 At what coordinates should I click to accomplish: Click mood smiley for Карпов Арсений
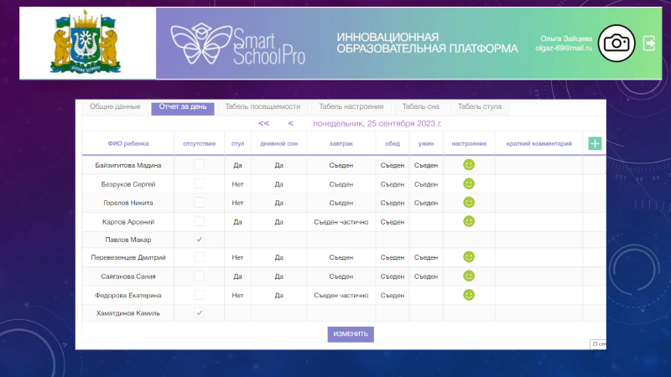(x=469, y=221)
